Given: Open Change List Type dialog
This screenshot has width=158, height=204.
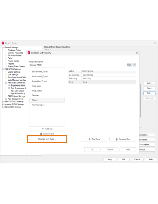Looking at the screenshot, I should point(47,139).
